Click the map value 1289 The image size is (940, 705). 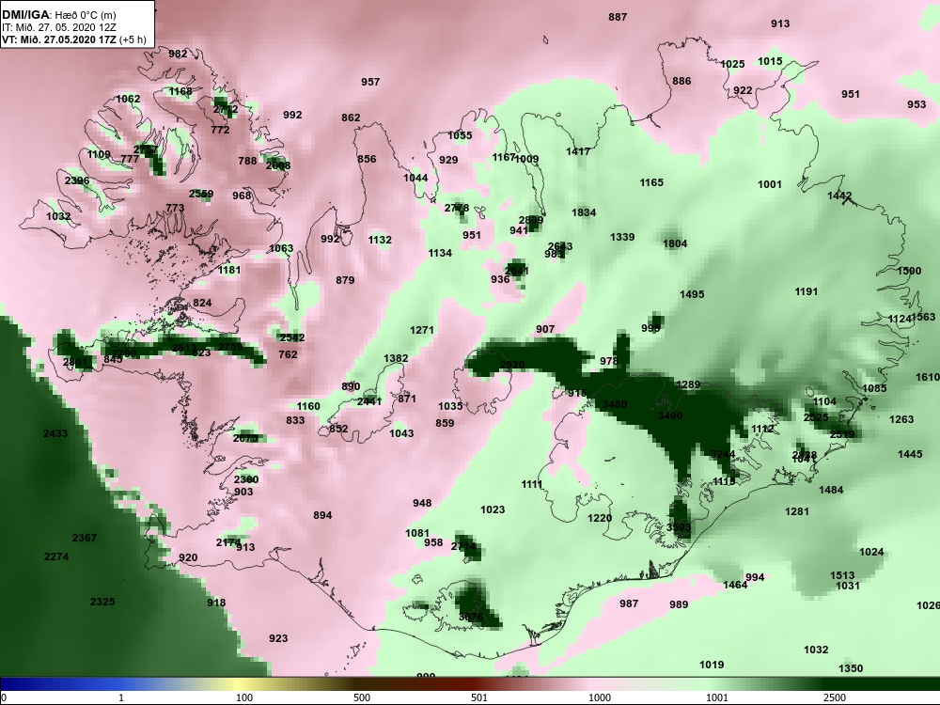(x=688, y=384)
